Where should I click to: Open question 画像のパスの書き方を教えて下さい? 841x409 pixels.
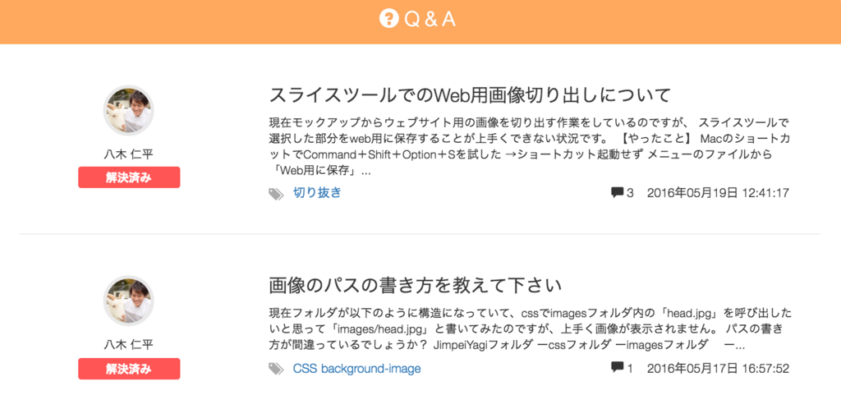pos(415,285)
